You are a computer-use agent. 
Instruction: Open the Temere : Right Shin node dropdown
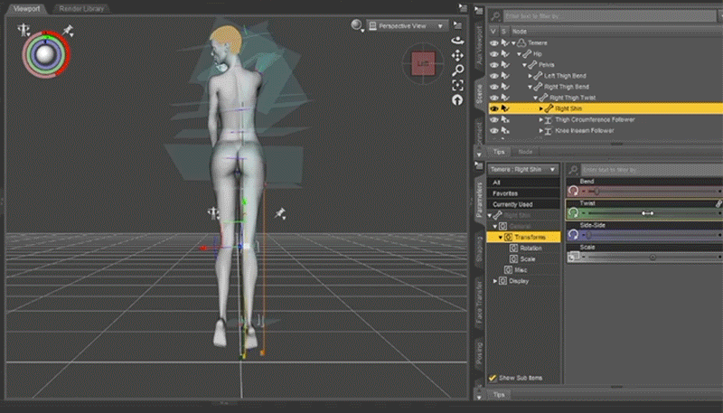523,170
